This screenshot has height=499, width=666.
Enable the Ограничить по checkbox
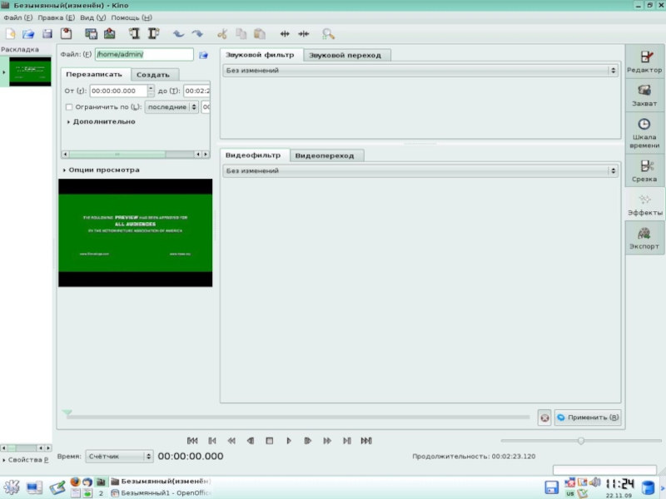pos(69,107)
